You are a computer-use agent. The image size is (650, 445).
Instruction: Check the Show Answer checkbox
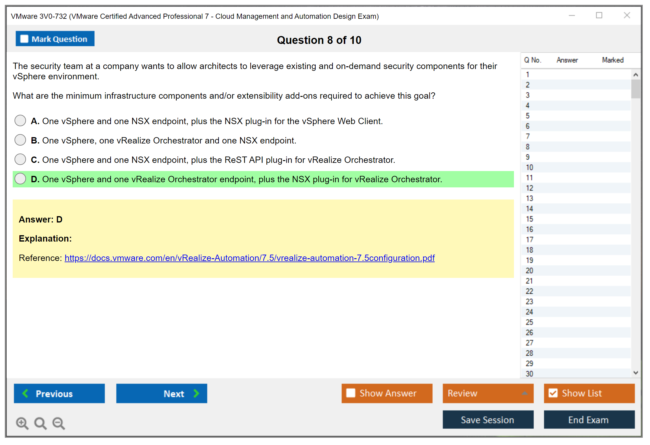(351, 393)
